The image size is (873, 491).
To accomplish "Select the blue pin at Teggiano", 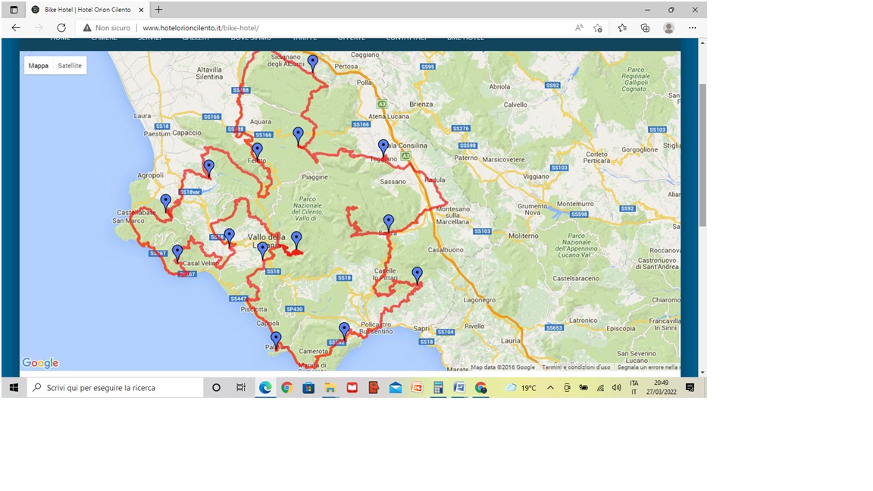I will pos(383,147).
